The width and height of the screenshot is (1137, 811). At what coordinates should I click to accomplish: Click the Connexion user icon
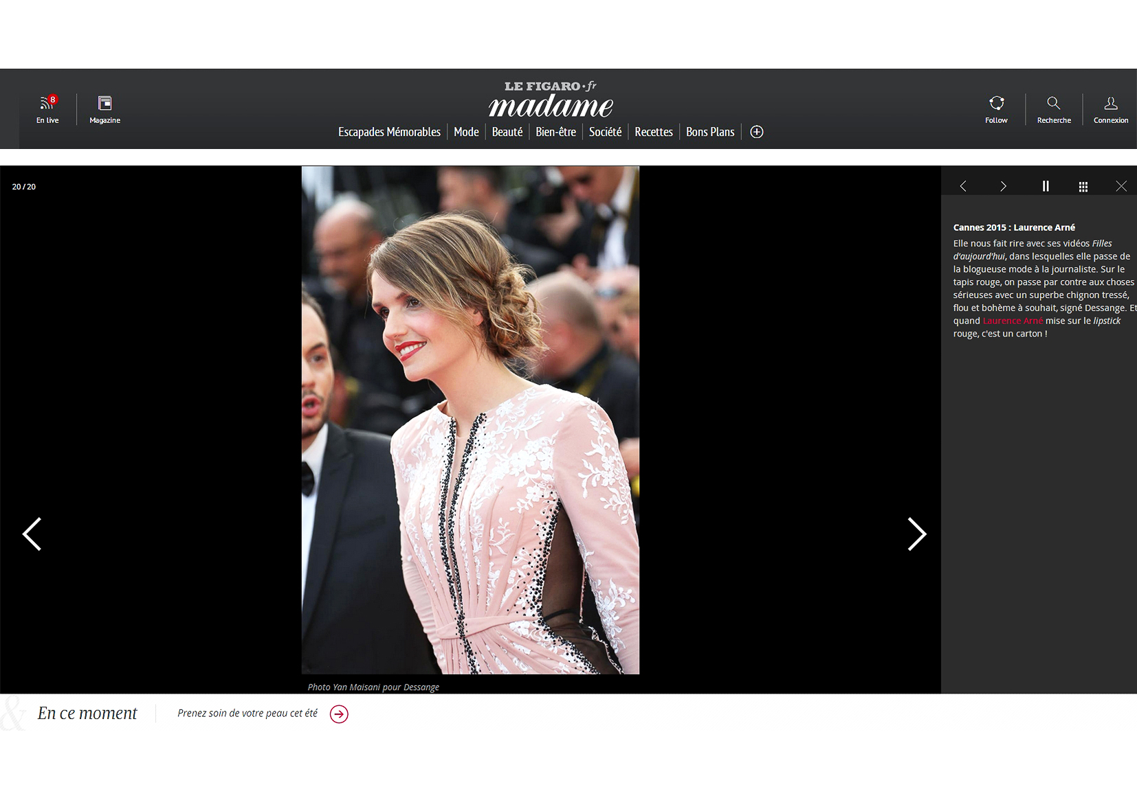pyautogui.click(x=1110, y=104)
